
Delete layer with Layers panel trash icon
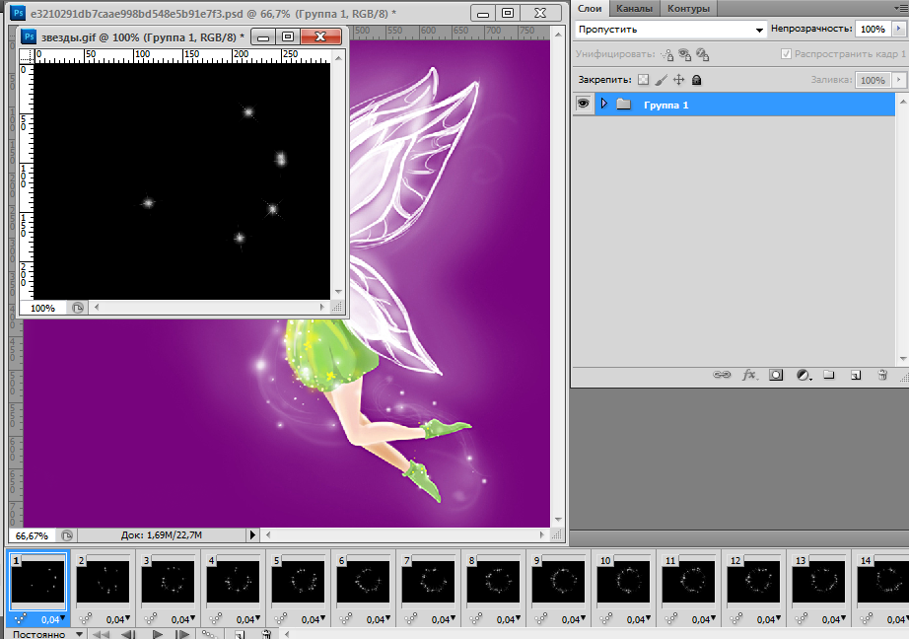point(882,375)
